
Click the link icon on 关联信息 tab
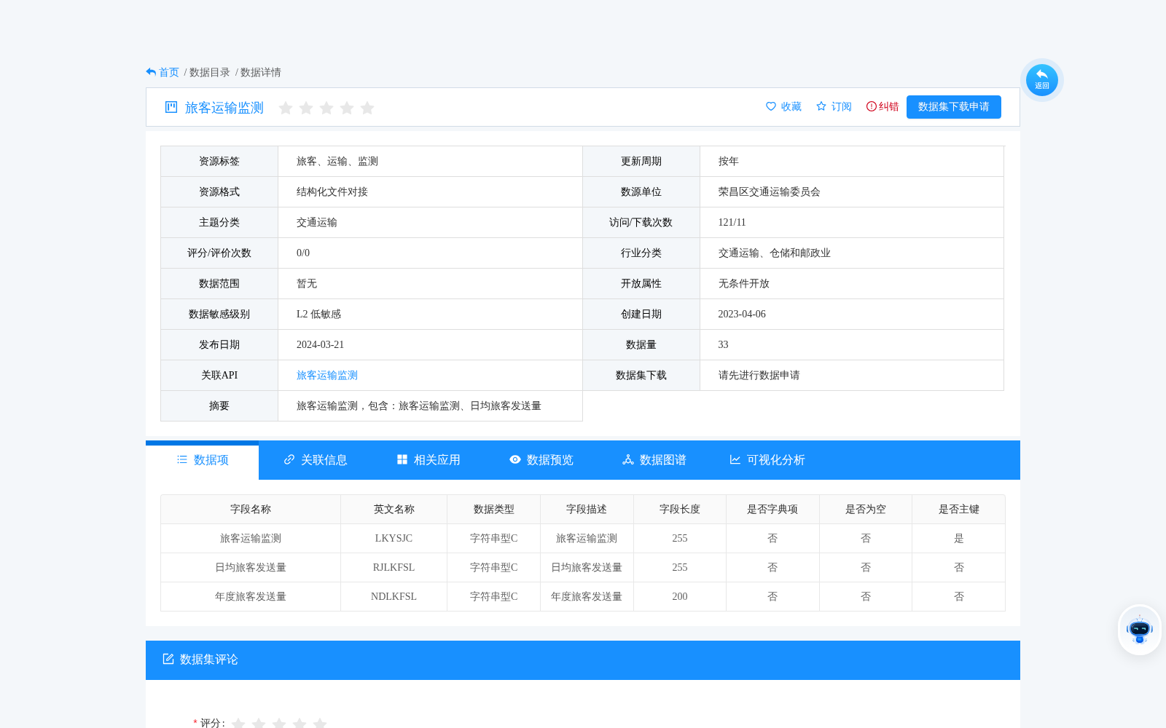[289, 459]
